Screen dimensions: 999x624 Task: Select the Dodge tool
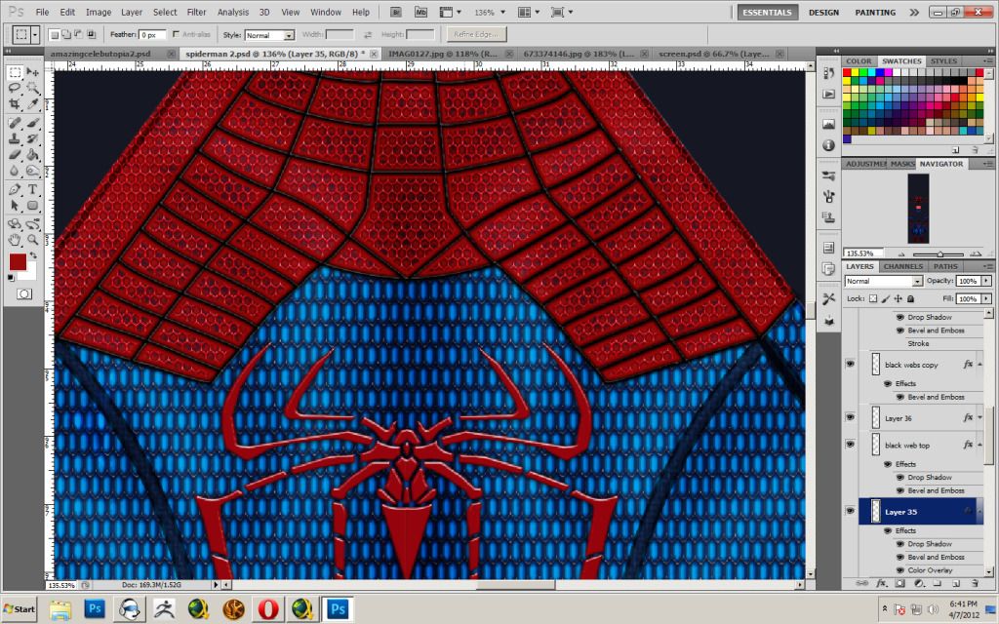pos(32,170)
